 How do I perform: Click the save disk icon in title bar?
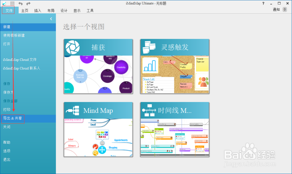[12, 3]
